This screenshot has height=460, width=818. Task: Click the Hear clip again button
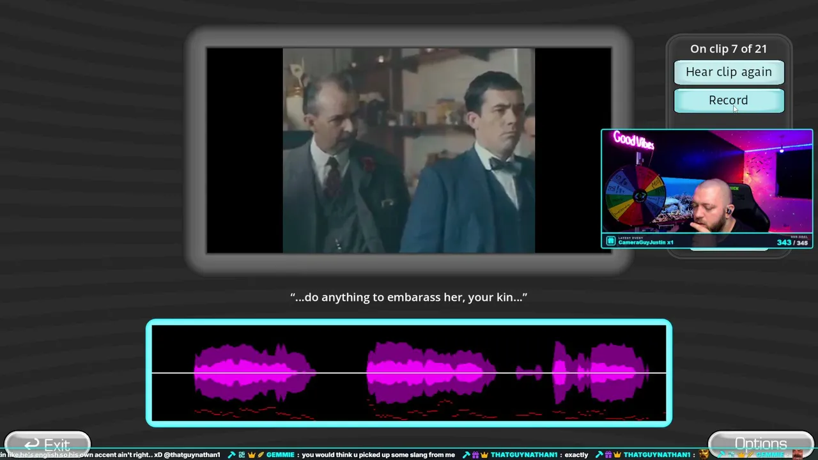pyautogui.click(x=729, y=72)
